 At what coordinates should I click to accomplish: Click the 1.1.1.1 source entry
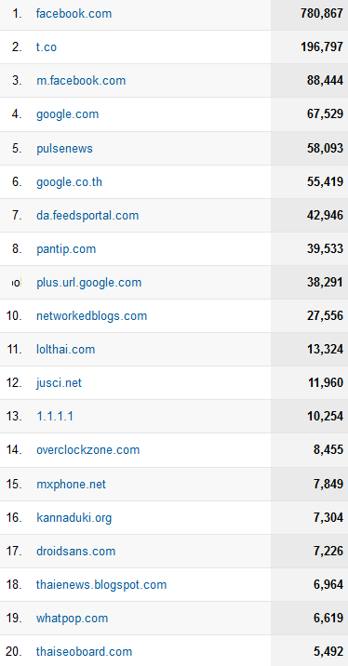(55, 417)
